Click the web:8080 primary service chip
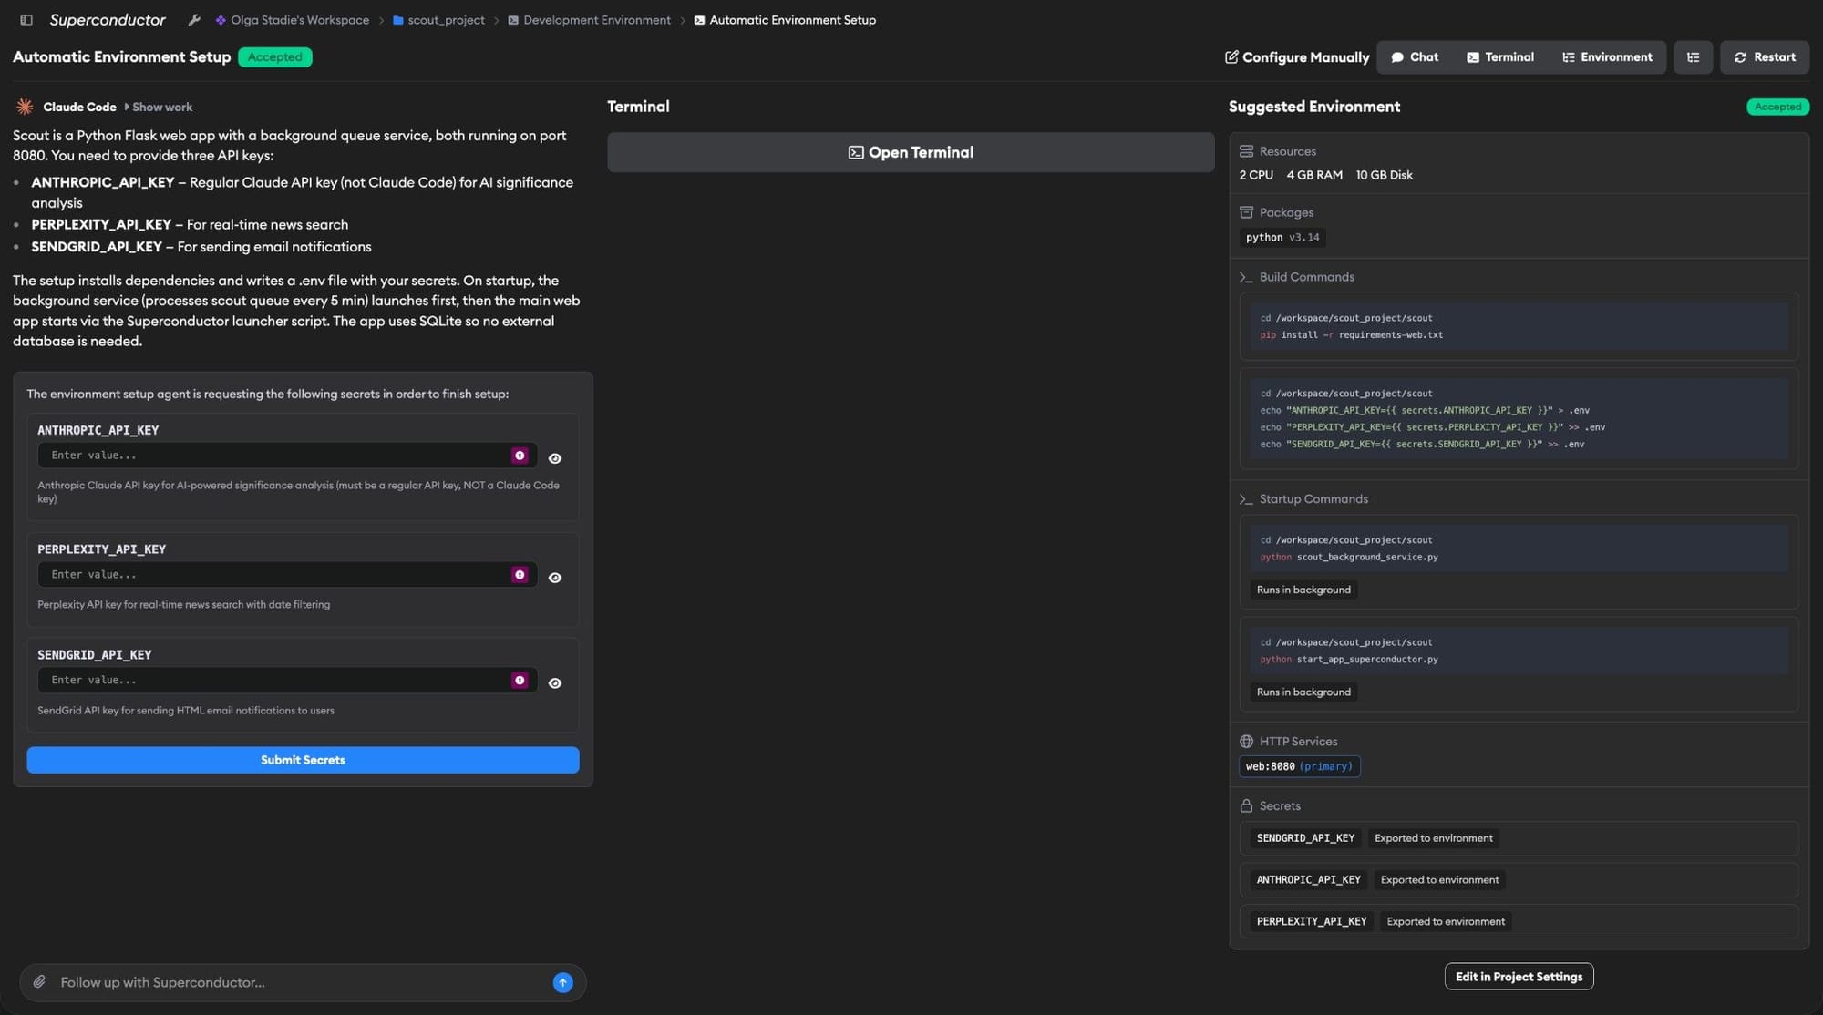The height and width of the screenshot is (1015, 1823). (x=1300, y=766)
